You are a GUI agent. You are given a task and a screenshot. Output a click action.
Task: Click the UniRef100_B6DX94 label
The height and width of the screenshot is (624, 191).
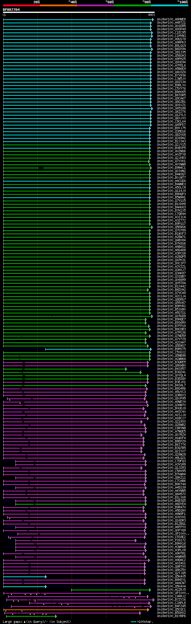(171, 49)
